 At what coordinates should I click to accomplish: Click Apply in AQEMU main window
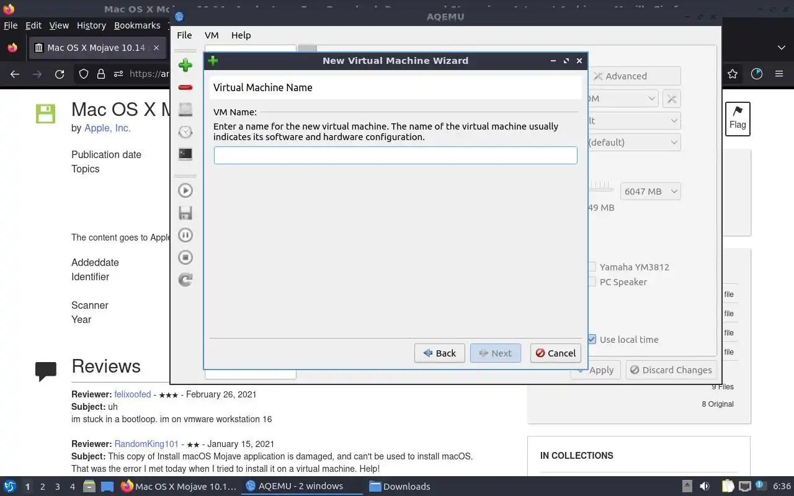[594, 370]
